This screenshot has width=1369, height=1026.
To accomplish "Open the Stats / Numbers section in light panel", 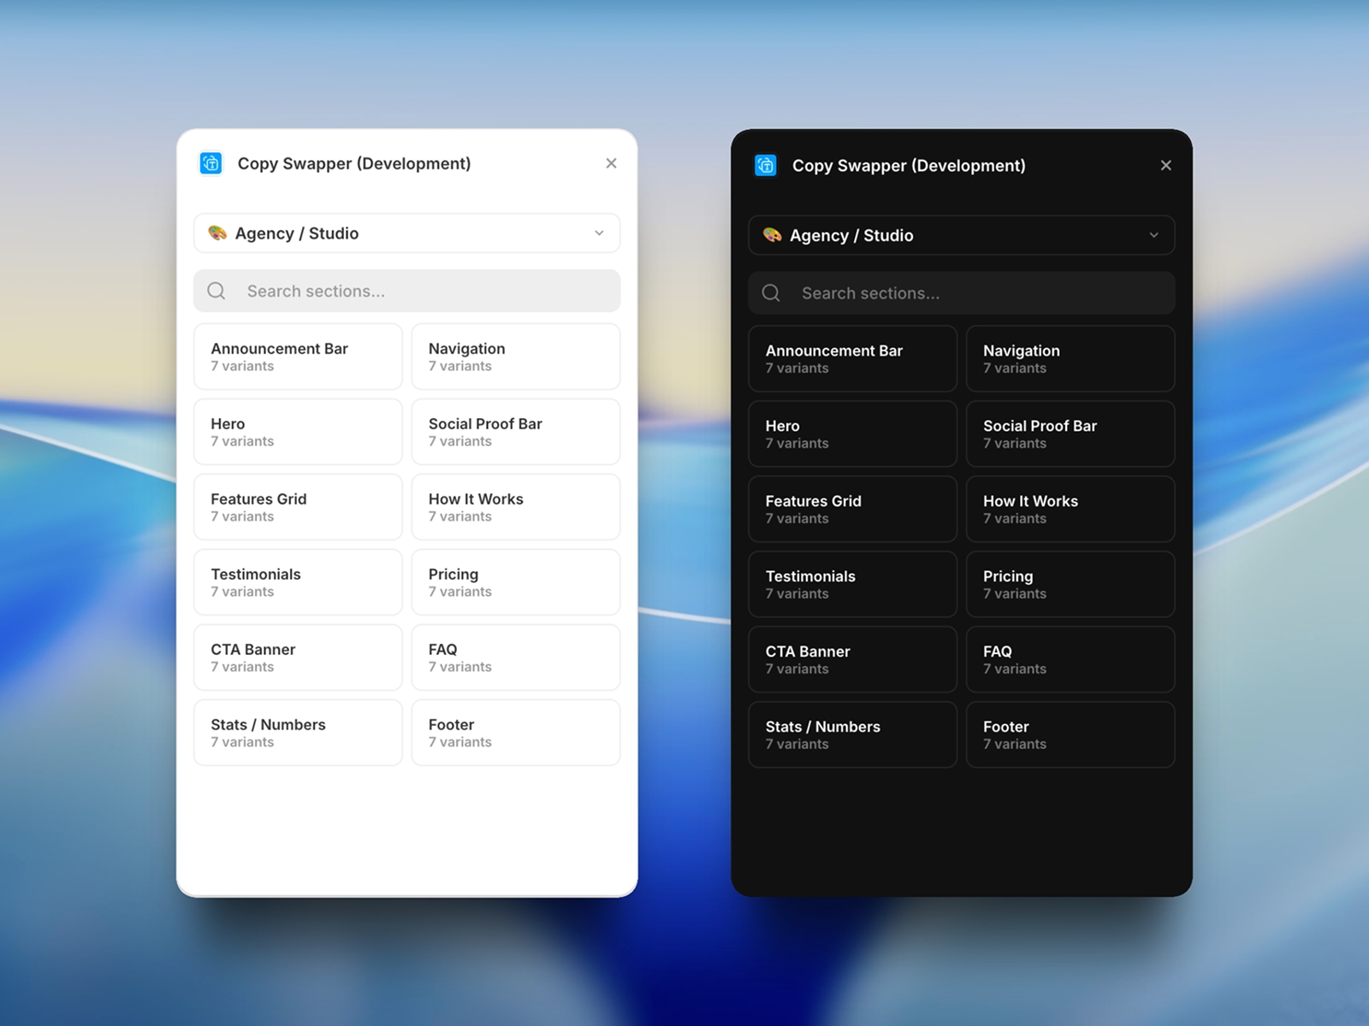I will pos(298,733).
